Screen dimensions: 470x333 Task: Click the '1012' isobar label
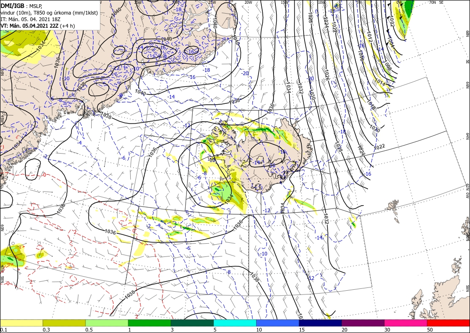(369, 37)
